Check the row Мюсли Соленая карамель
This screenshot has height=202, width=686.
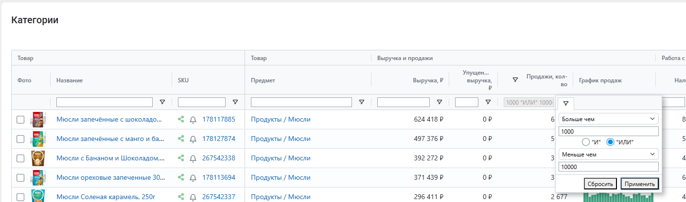[x=20, y=197]
